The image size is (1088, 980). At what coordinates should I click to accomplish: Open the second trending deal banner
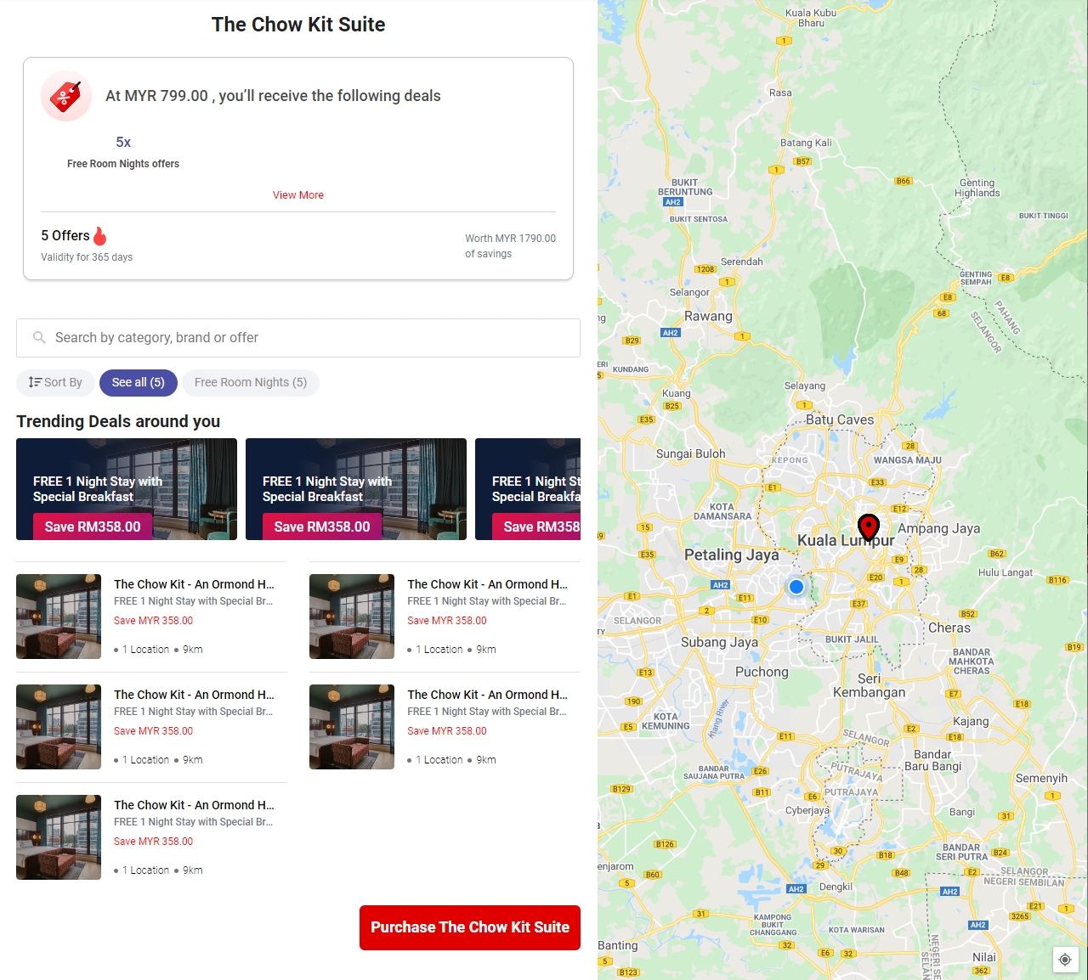[355, 489]
